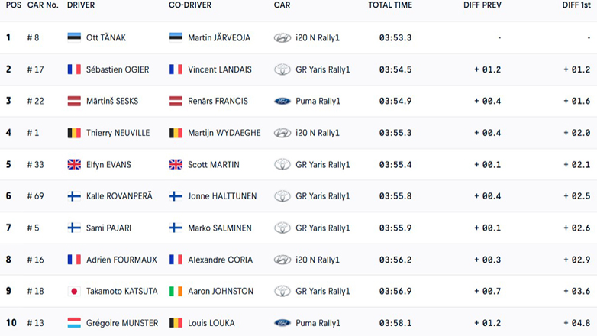Click the DIFF PREV column header

[482, 5]
